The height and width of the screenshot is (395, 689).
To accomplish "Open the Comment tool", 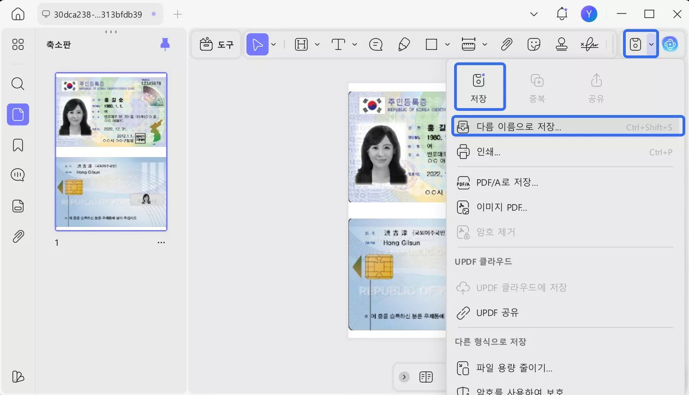I will coord(376,44).
